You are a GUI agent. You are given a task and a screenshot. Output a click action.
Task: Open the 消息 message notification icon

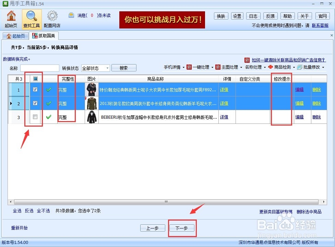point(71,15)
